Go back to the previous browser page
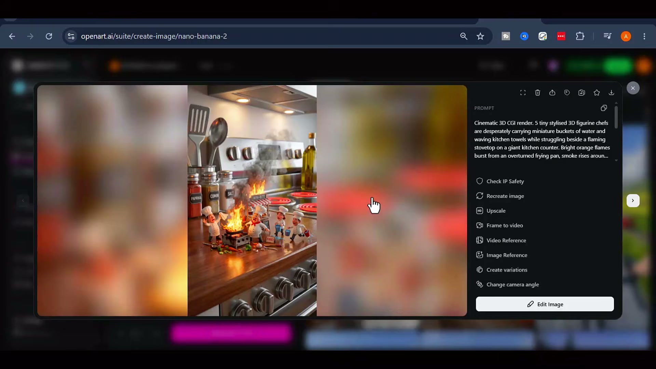 pos(12,36)
